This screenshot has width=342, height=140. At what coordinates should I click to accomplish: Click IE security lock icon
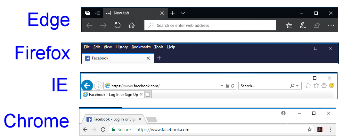tap(227, 86)
